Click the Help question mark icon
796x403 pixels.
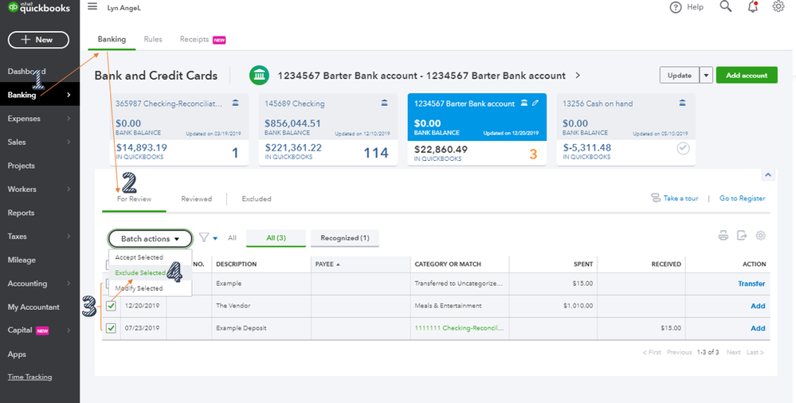tap(675, 8)
